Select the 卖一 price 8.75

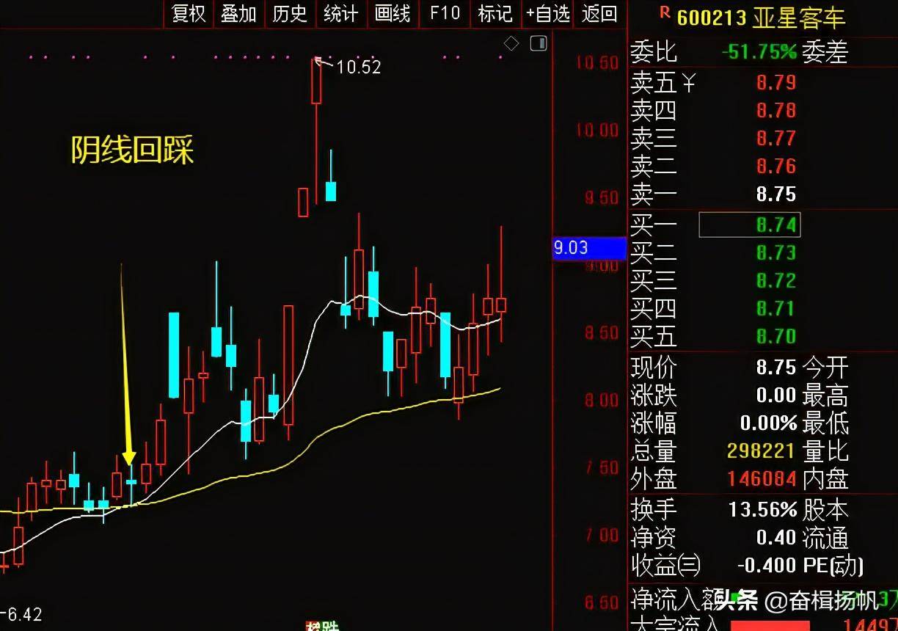tap(776, 194)
